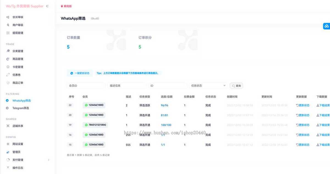Click progress value 96/96
Viewport: 330px width, 174px height.
[164, 105]
